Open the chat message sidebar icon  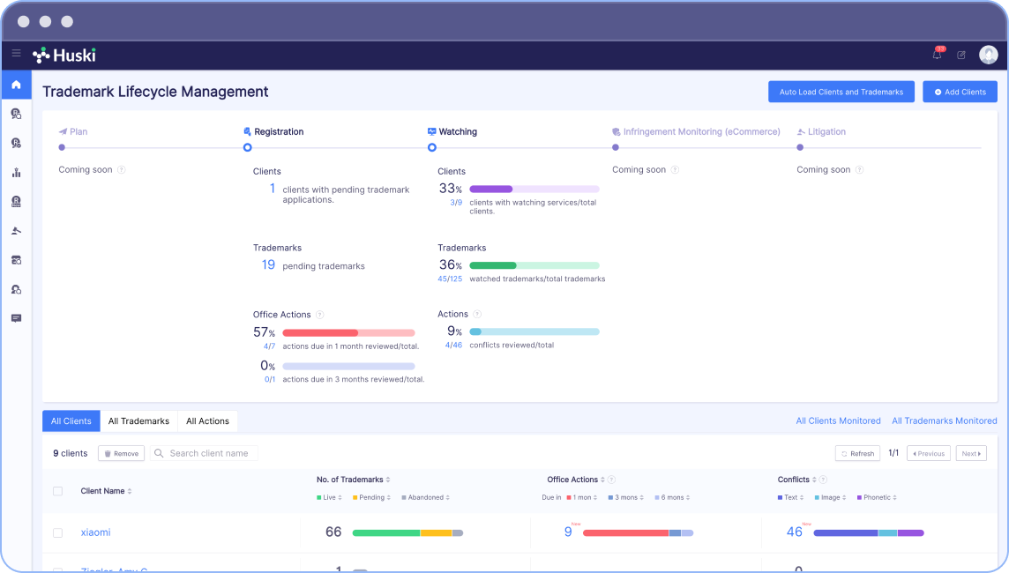tap(16, 318)
